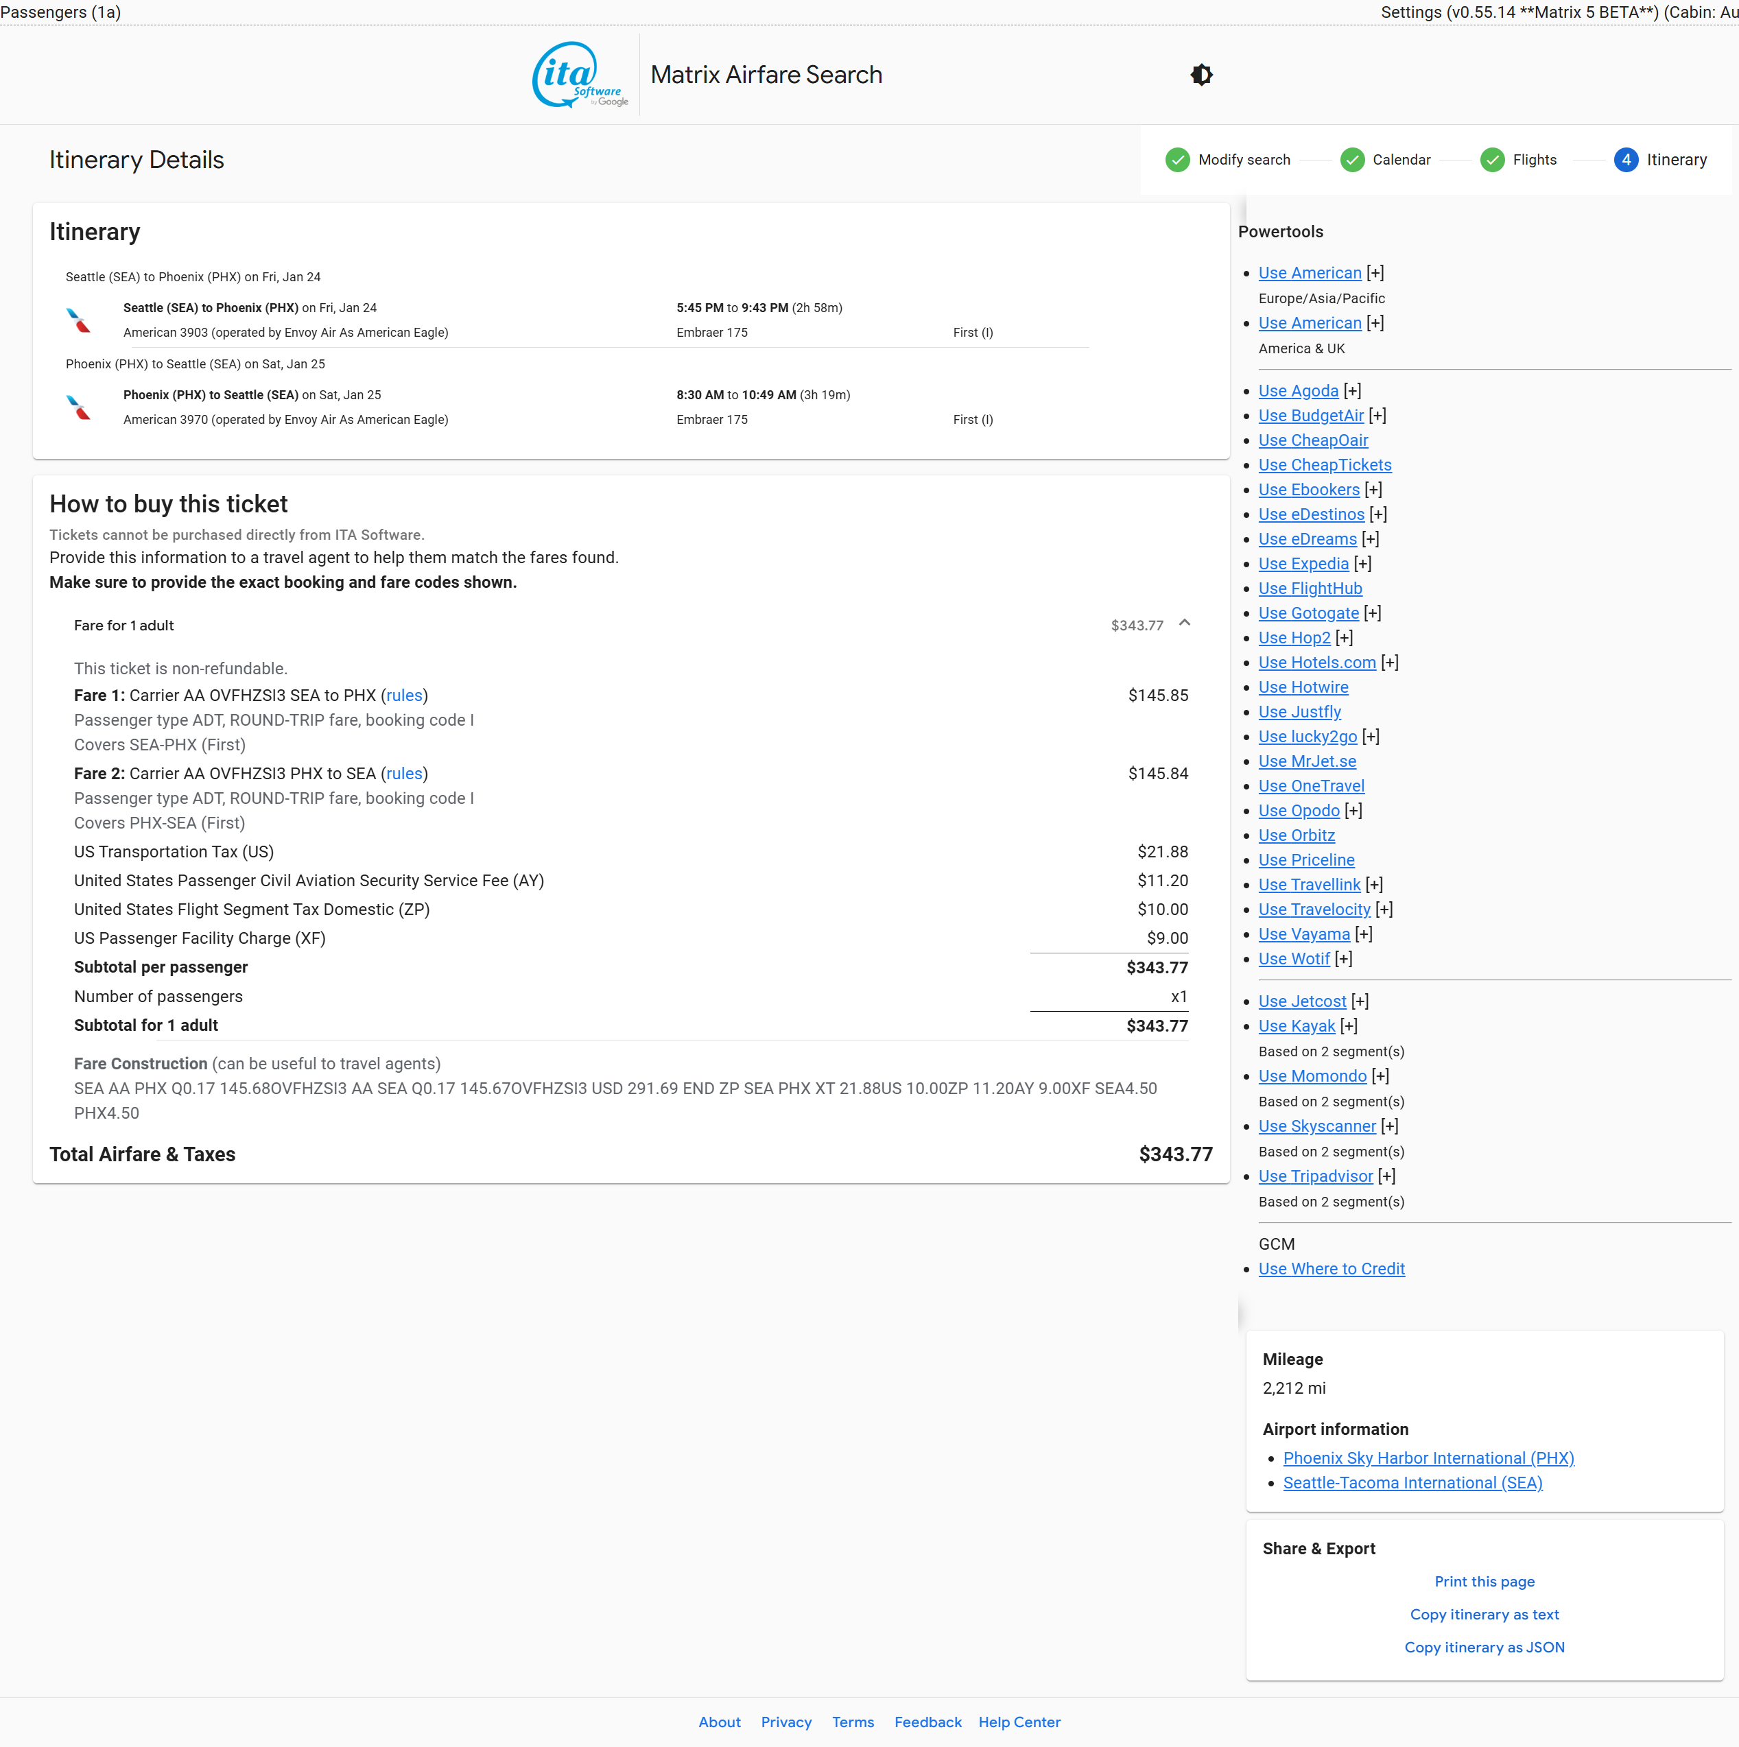1739x1747 pixels.
Task: Click Use eDestinos link
Action: click(1311, 514)
